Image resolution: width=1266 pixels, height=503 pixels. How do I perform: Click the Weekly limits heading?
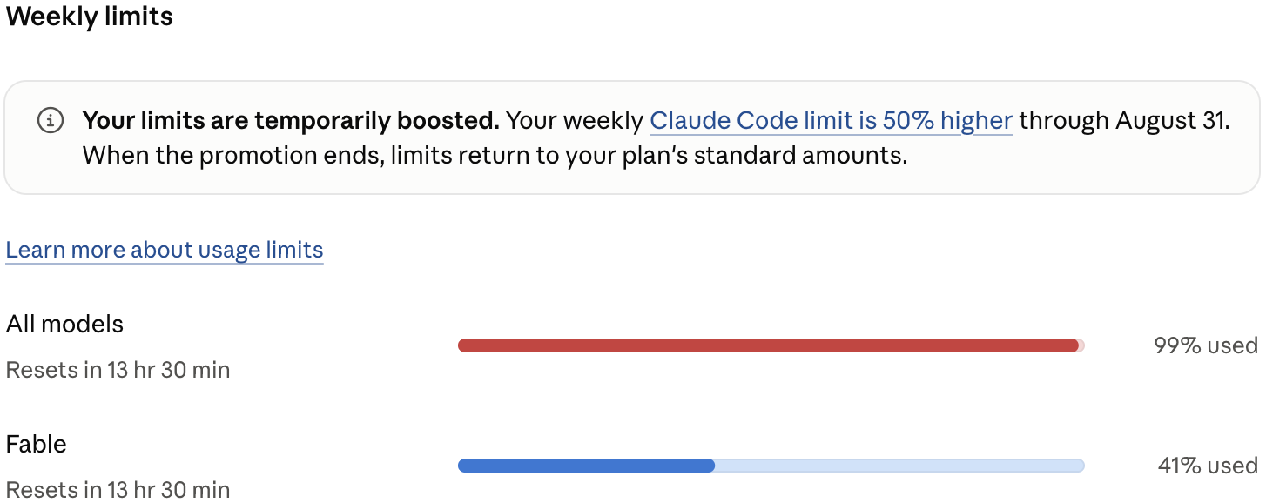point(90,17)
